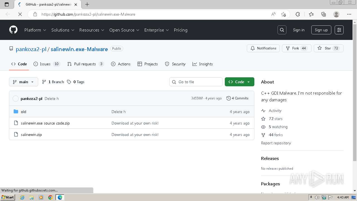Expand the Enterprise menu
357x201 pixels.
[156, 30]
